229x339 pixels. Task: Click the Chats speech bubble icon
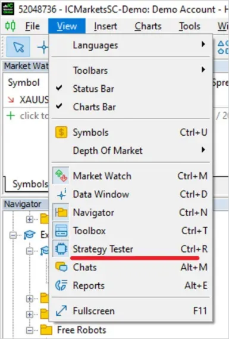61,267
